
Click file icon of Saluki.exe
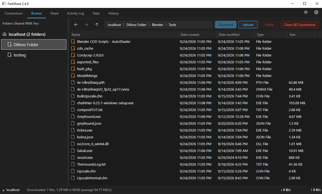click(73, 151)
